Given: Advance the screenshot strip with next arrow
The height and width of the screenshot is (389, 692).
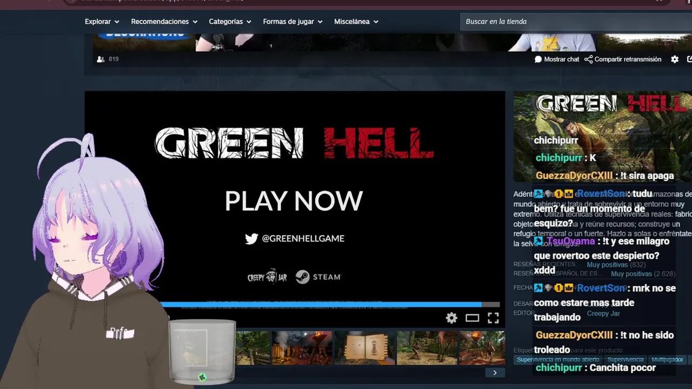Looking at the screenshot, I should (495, 373).
